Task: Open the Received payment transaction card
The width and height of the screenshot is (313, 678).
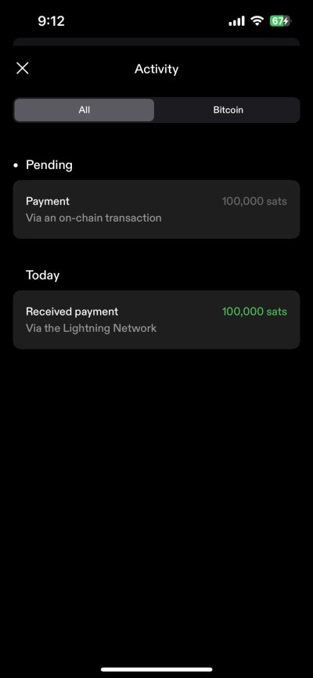Action: (156, 319)
